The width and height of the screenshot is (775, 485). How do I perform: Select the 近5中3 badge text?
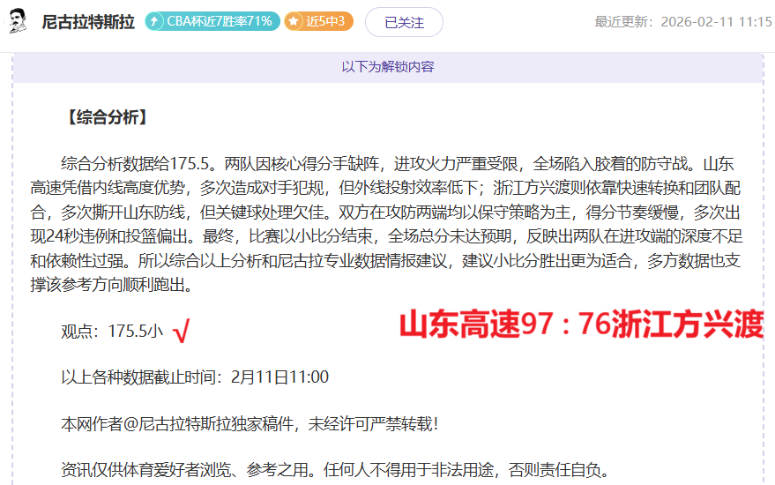[325, 22]
